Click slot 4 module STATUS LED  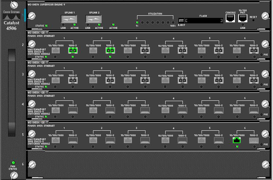46,117
